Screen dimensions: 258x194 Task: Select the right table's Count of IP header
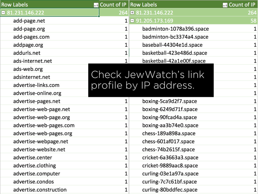242,5
